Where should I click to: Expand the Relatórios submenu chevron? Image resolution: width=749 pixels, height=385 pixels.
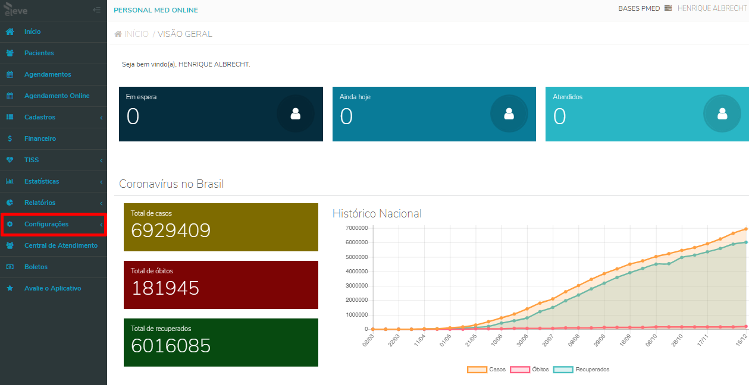coord(101,203)
